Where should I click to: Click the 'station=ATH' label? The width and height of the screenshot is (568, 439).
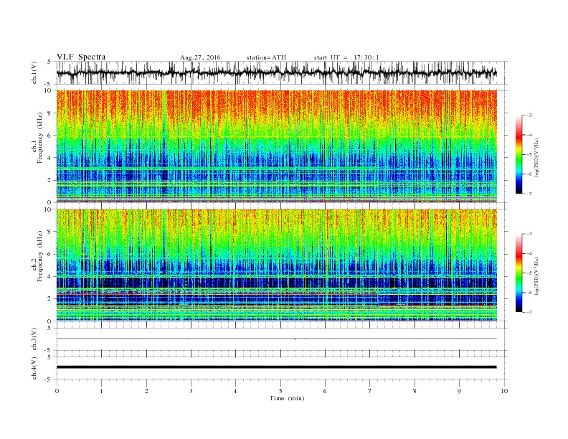click(266, 57)
